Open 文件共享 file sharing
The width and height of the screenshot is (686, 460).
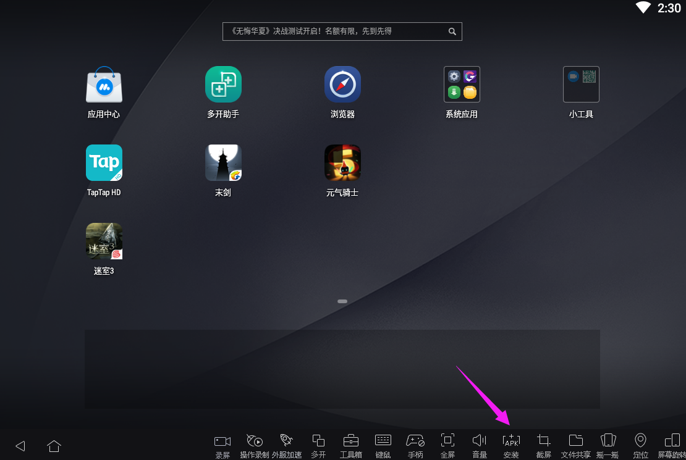point(576,445)
